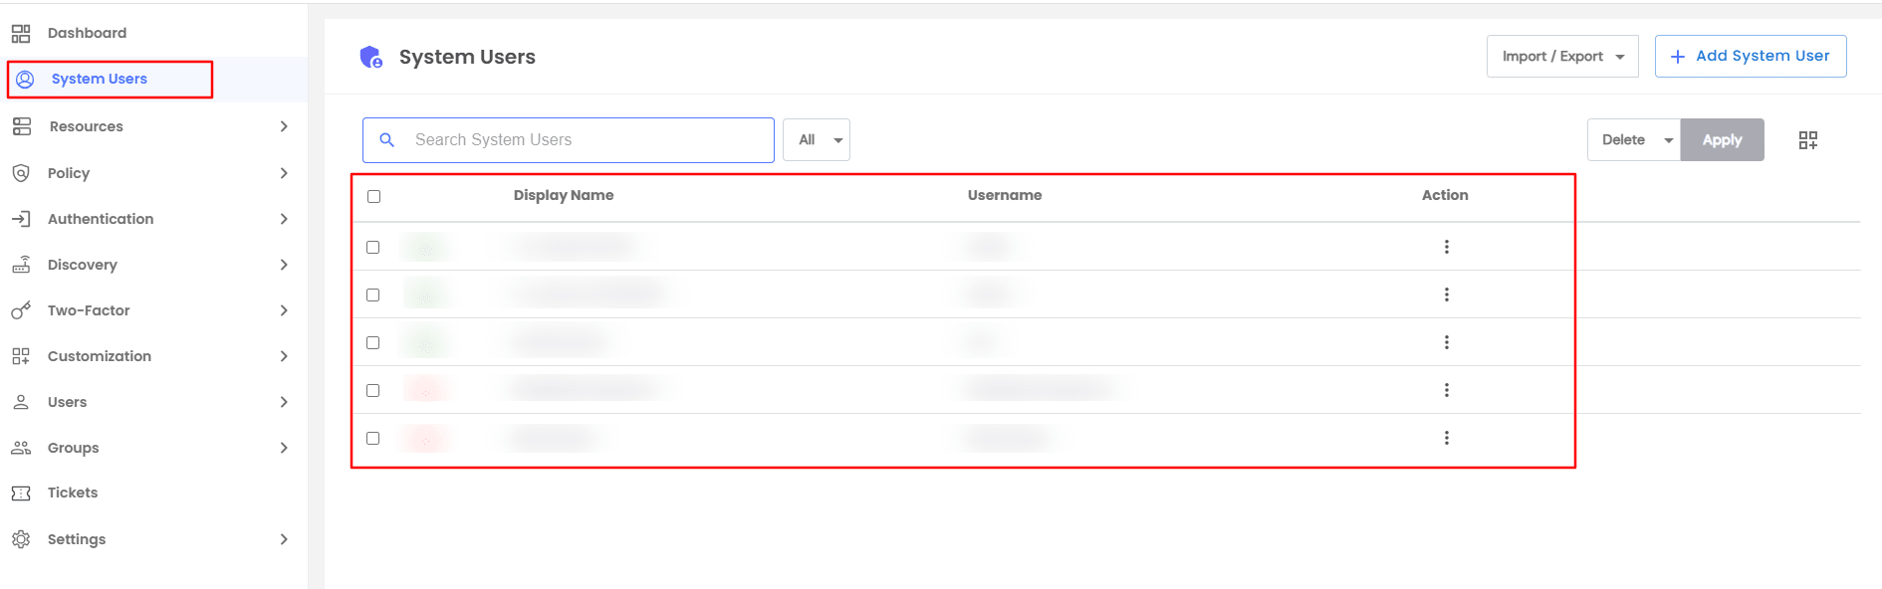Click the Policy shield icon
The width and height of the screenshot is (1882, 589).
tap(21, 172)
